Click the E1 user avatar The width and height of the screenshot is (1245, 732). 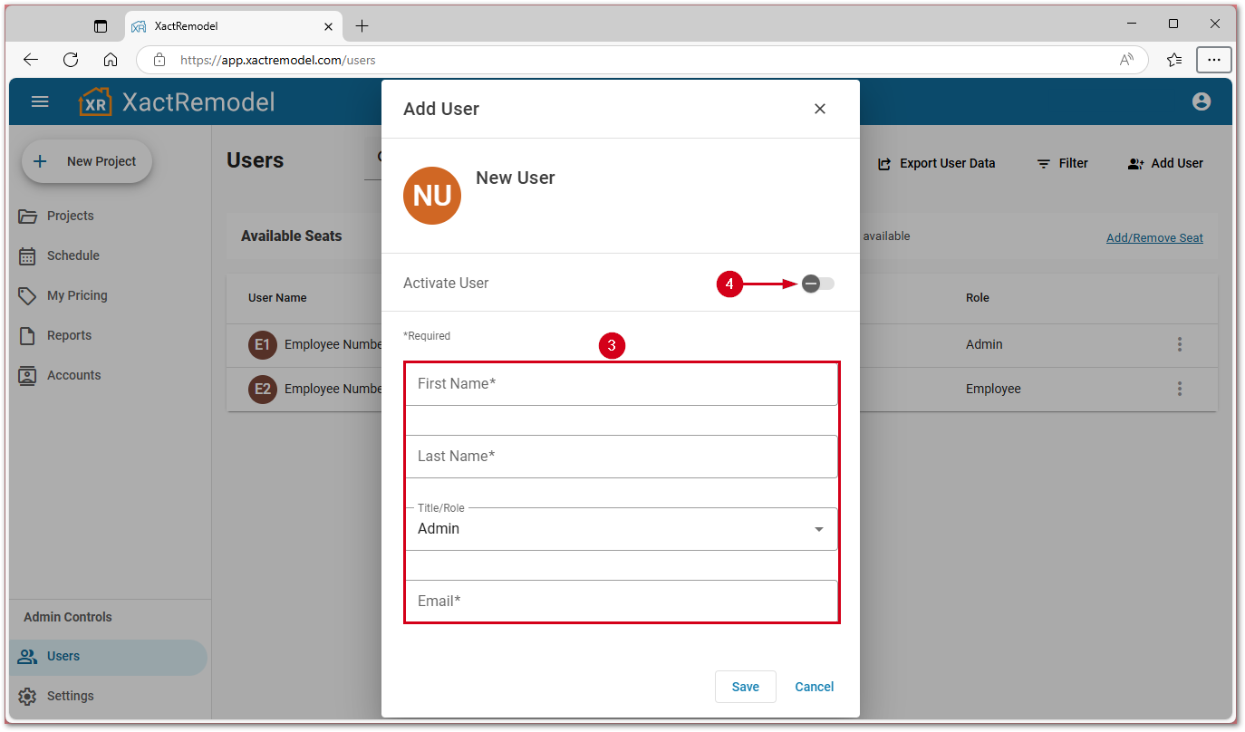coord(263,344)
